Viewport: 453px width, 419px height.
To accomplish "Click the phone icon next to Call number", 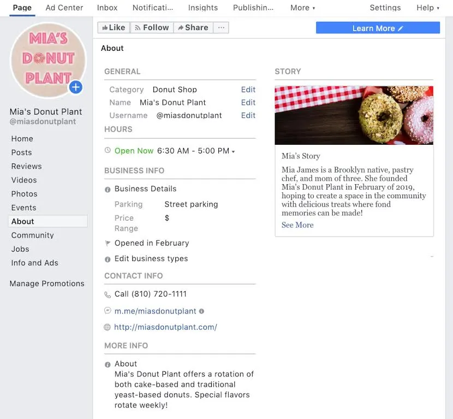I will click(108, 294).
